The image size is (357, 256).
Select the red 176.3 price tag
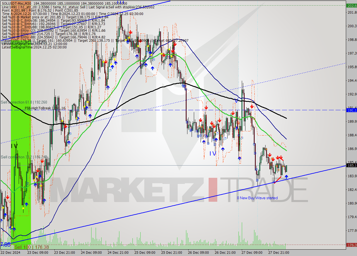[352, 245]
